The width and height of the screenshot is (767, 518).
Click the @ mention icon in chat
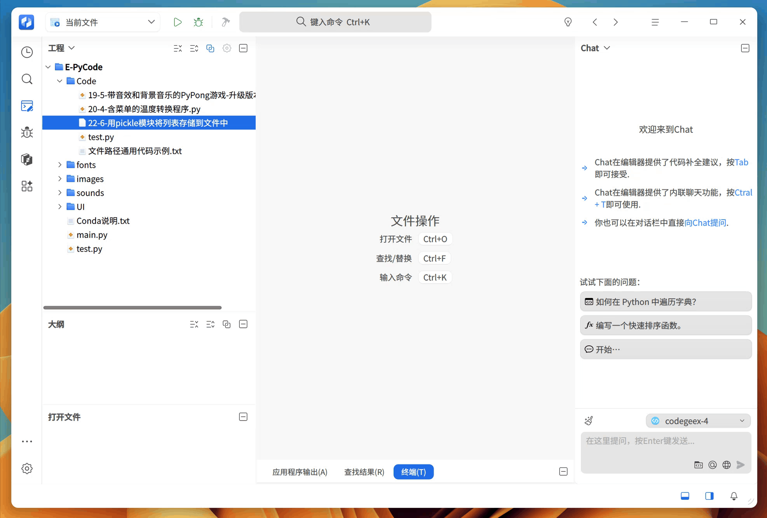(713, 465)
